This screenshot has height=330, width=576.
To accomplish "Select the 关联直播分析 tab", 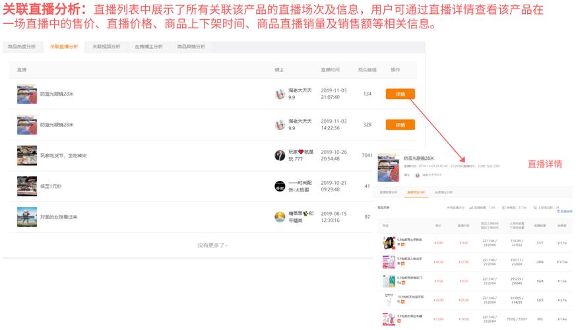I will (x=64, y=47).
